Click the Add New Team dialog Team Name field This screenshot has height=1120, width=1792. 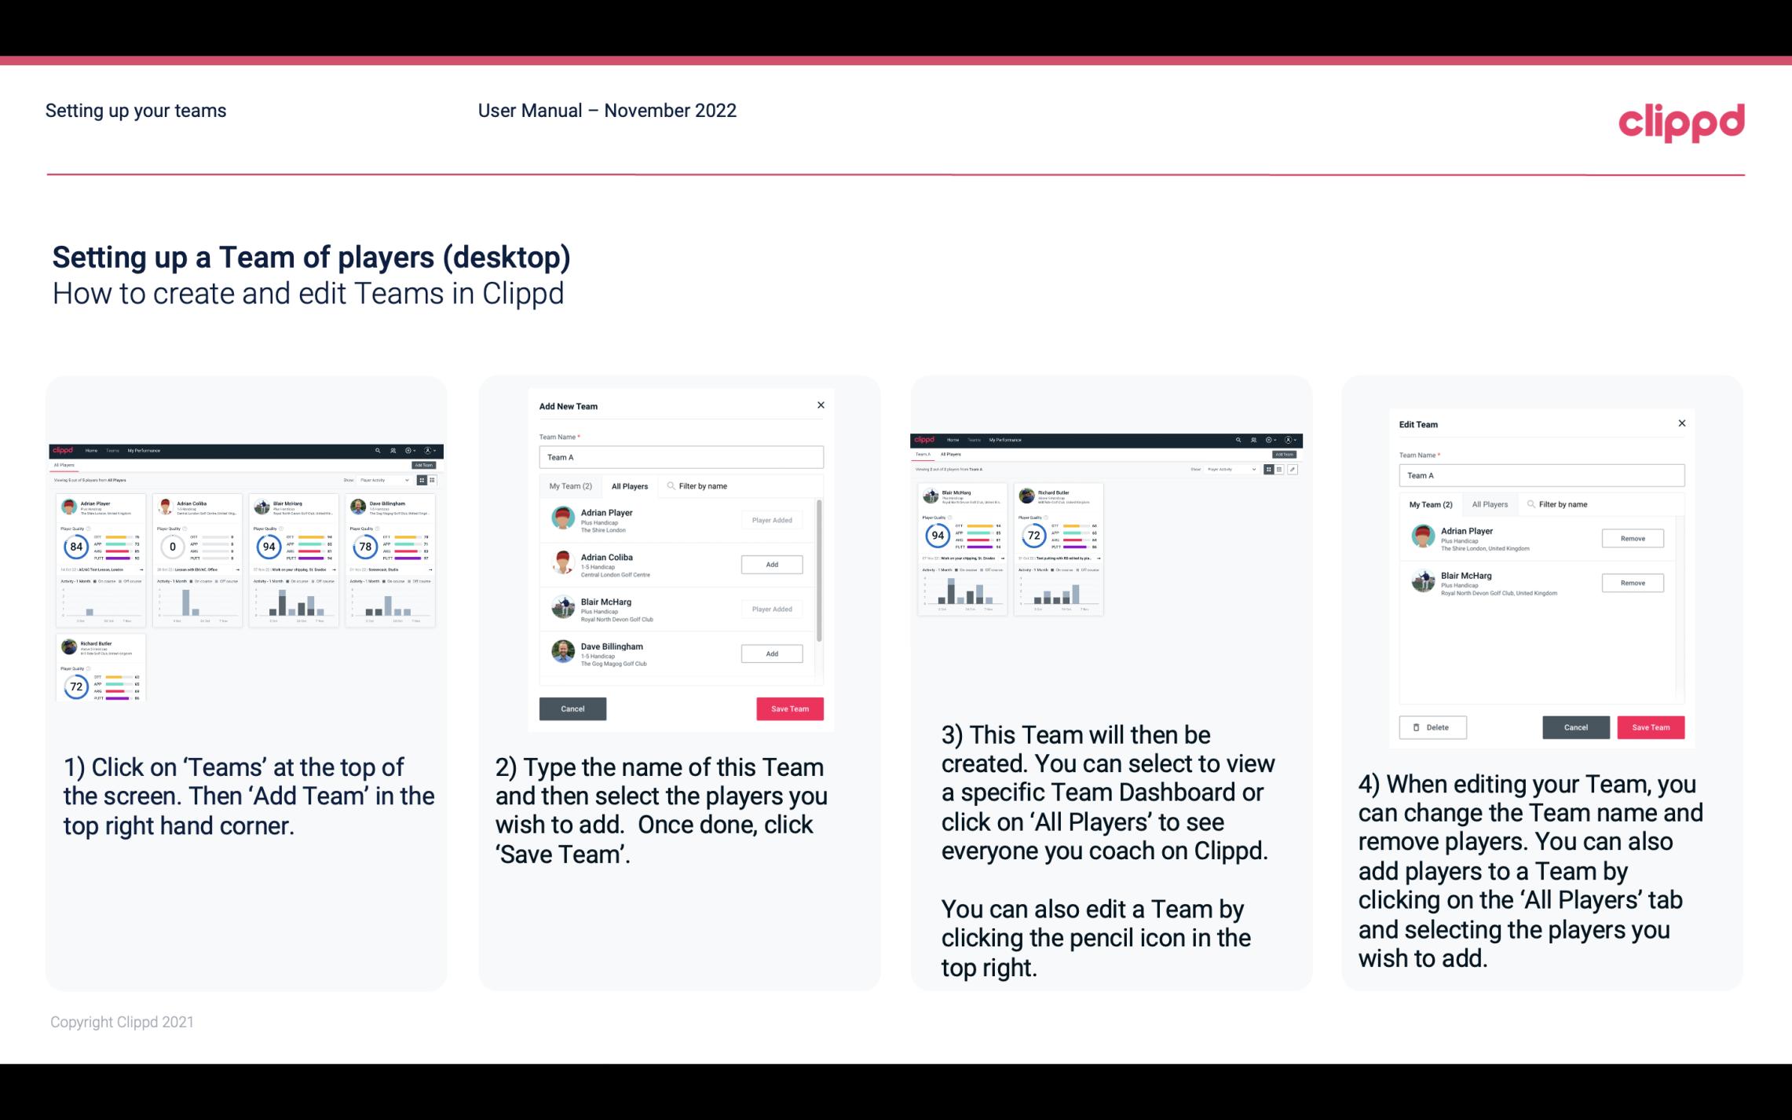coord(680,457)
